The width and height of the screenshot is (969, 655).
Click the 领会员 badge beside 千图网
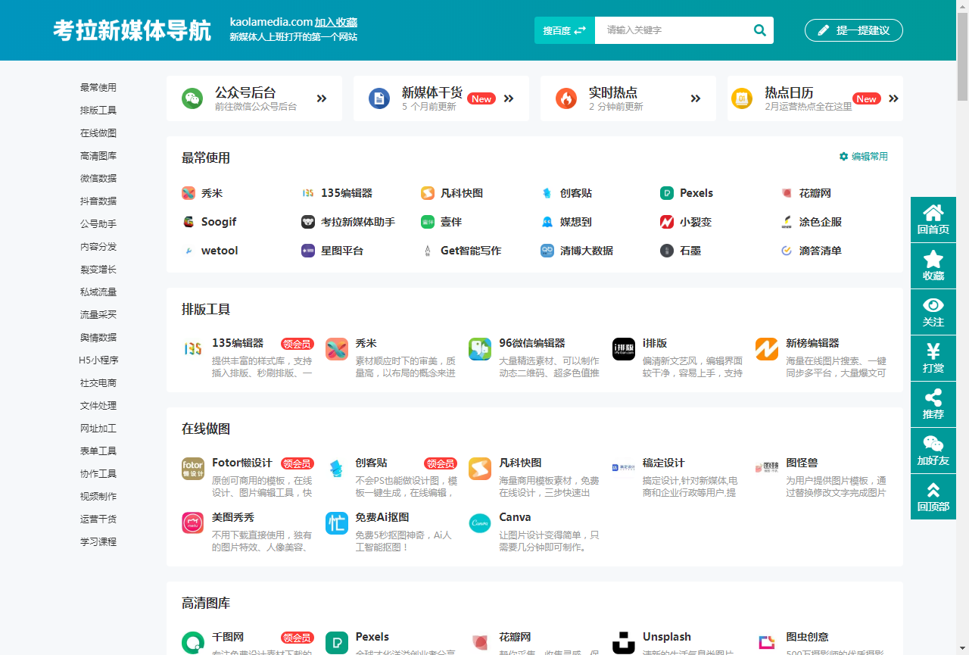[x=297, y=638]
